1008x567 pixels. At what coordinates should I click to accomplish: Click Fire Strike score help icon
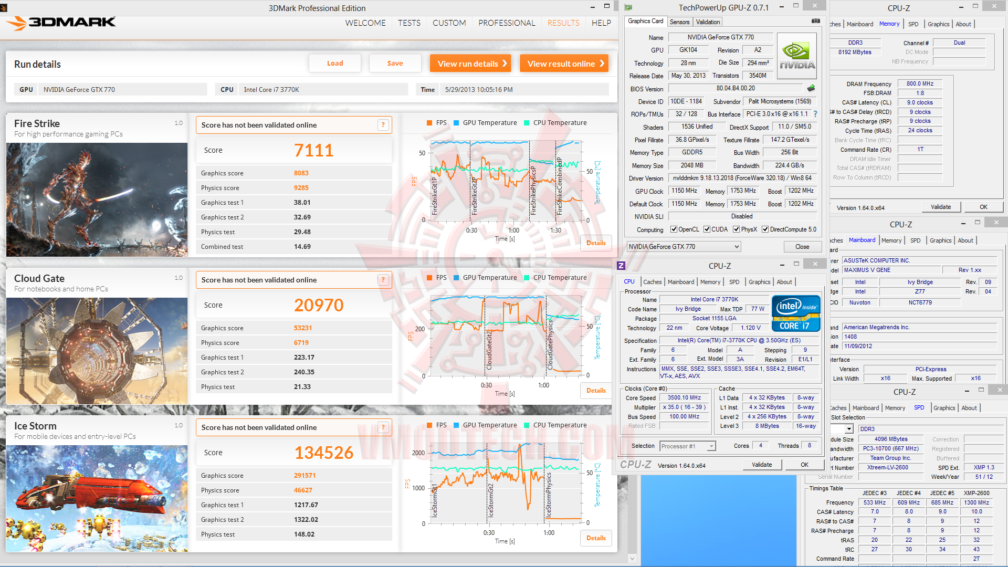point(383,125)
